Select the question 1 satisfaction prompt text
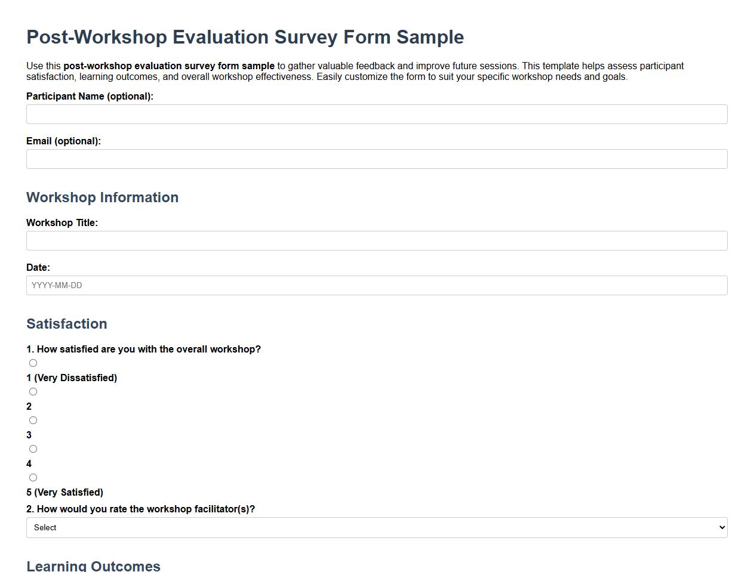Image resolution: width=754 pixels, height=572 pixels. [x=143, y=349]
